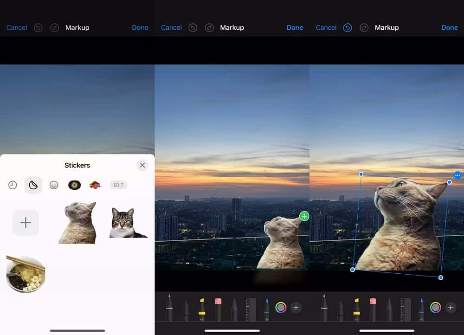464x335 pixels.
Task: Open the colorful sticker pack next to EDIT
Action: tap(95, 185)
